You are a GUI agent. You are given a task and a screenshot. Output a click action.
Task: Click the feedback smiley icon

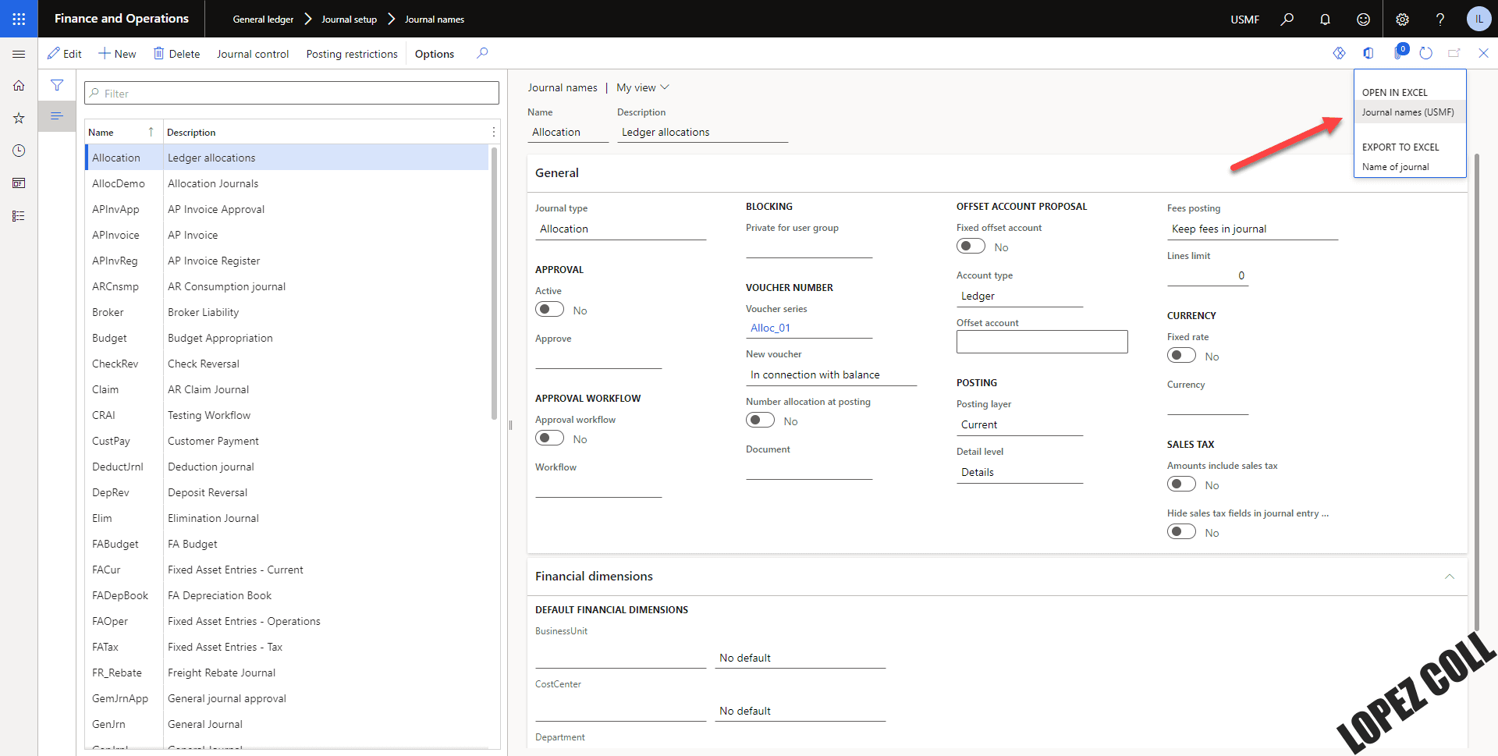1363,19
